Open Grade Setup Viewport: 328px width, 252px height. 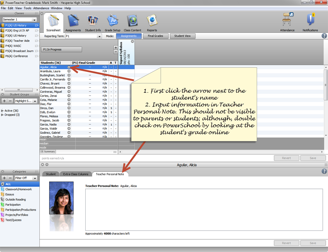(x=112, y=23)
